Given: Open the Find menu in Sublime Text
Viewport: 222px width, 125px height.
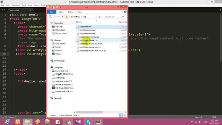Looking at the screenshot, I should click(x=24, y=5).
